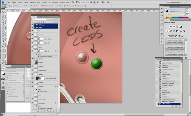
Task: Hide the 'led1 copie' group layer
Action: [32, 25]
